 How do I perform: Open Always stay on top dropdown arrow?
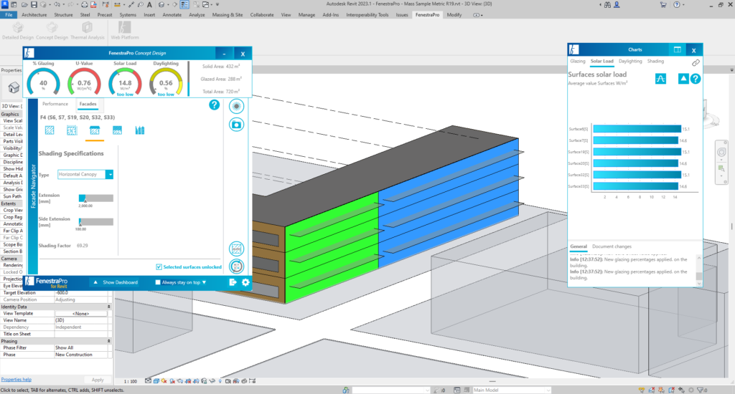click(204, 282)
